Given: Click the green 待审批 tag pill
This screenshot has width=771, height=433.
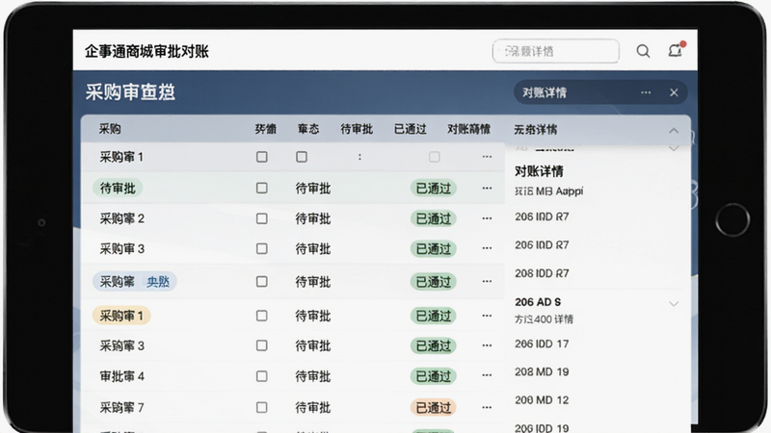Looking at the screenshot, I should coord(118,188).
